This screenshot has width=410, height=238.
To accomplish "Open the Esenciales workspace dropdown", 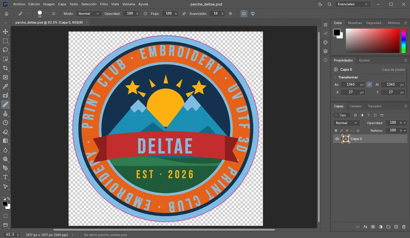I will [x=352, y=4].
